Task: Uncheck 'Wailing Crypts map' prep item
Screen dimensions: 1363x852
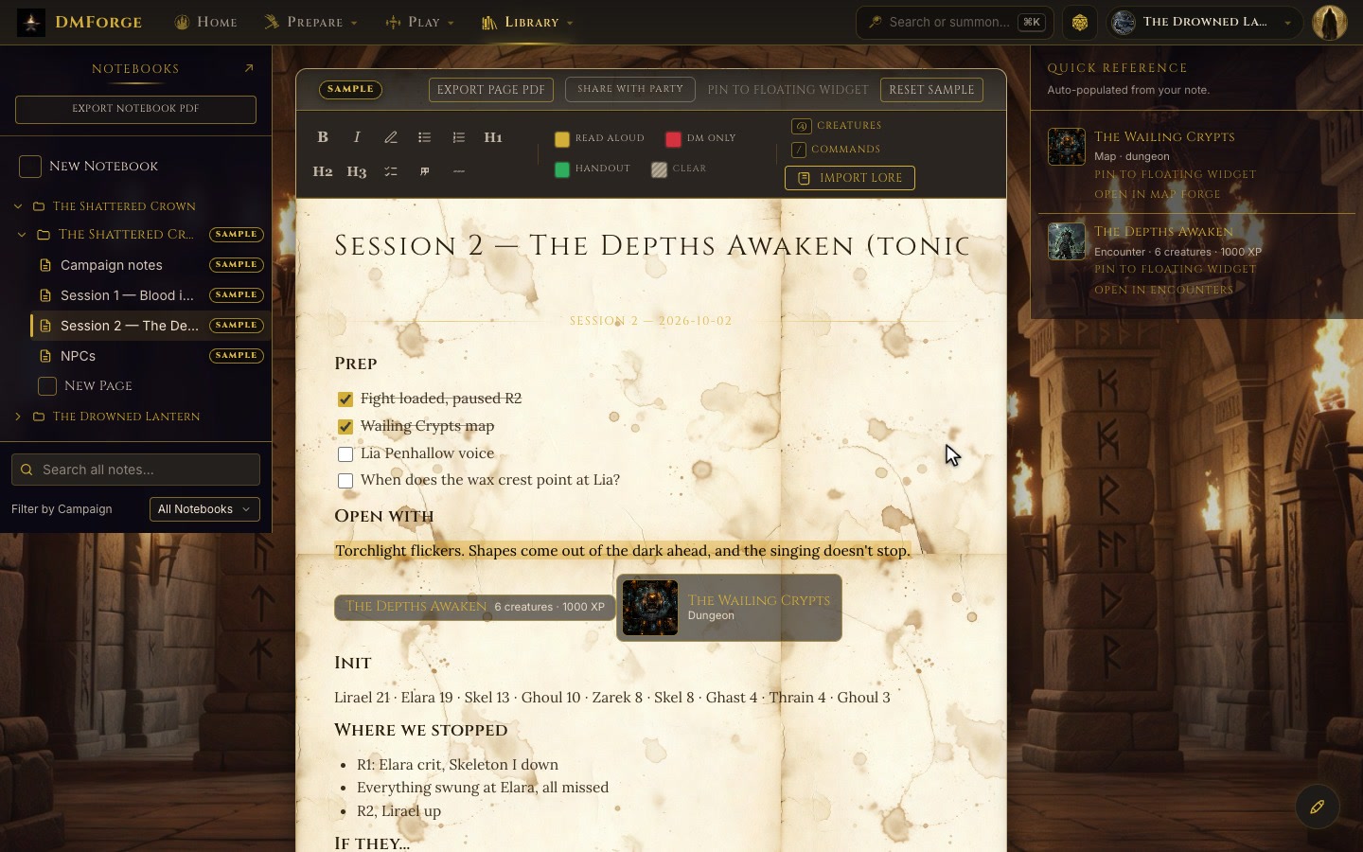Action: [345, 427]
